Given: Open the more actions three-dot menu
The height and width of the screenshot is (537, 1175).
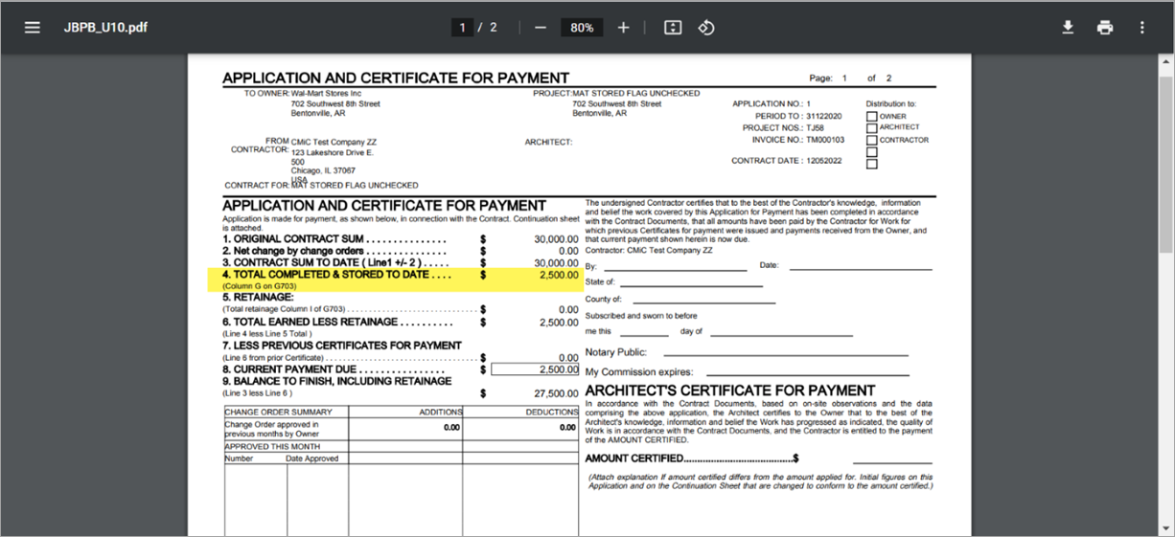Looking at the screenshot, I should click(x=1142, y=28).
